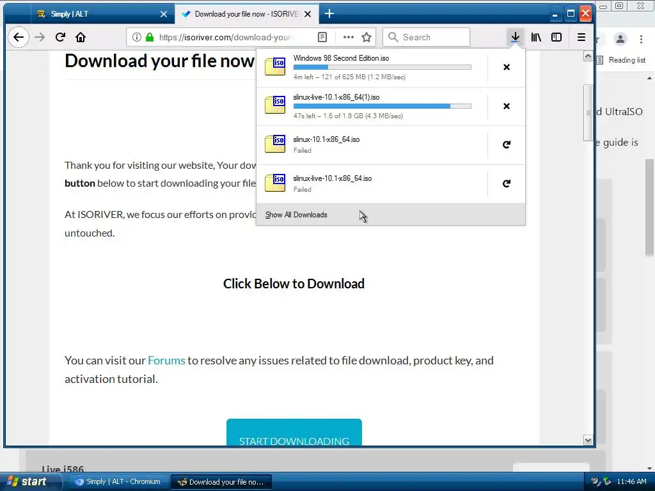Click slinux-10.1-x86_64.iso file icon
655x491 pixels.
click(x=275, y=144)
